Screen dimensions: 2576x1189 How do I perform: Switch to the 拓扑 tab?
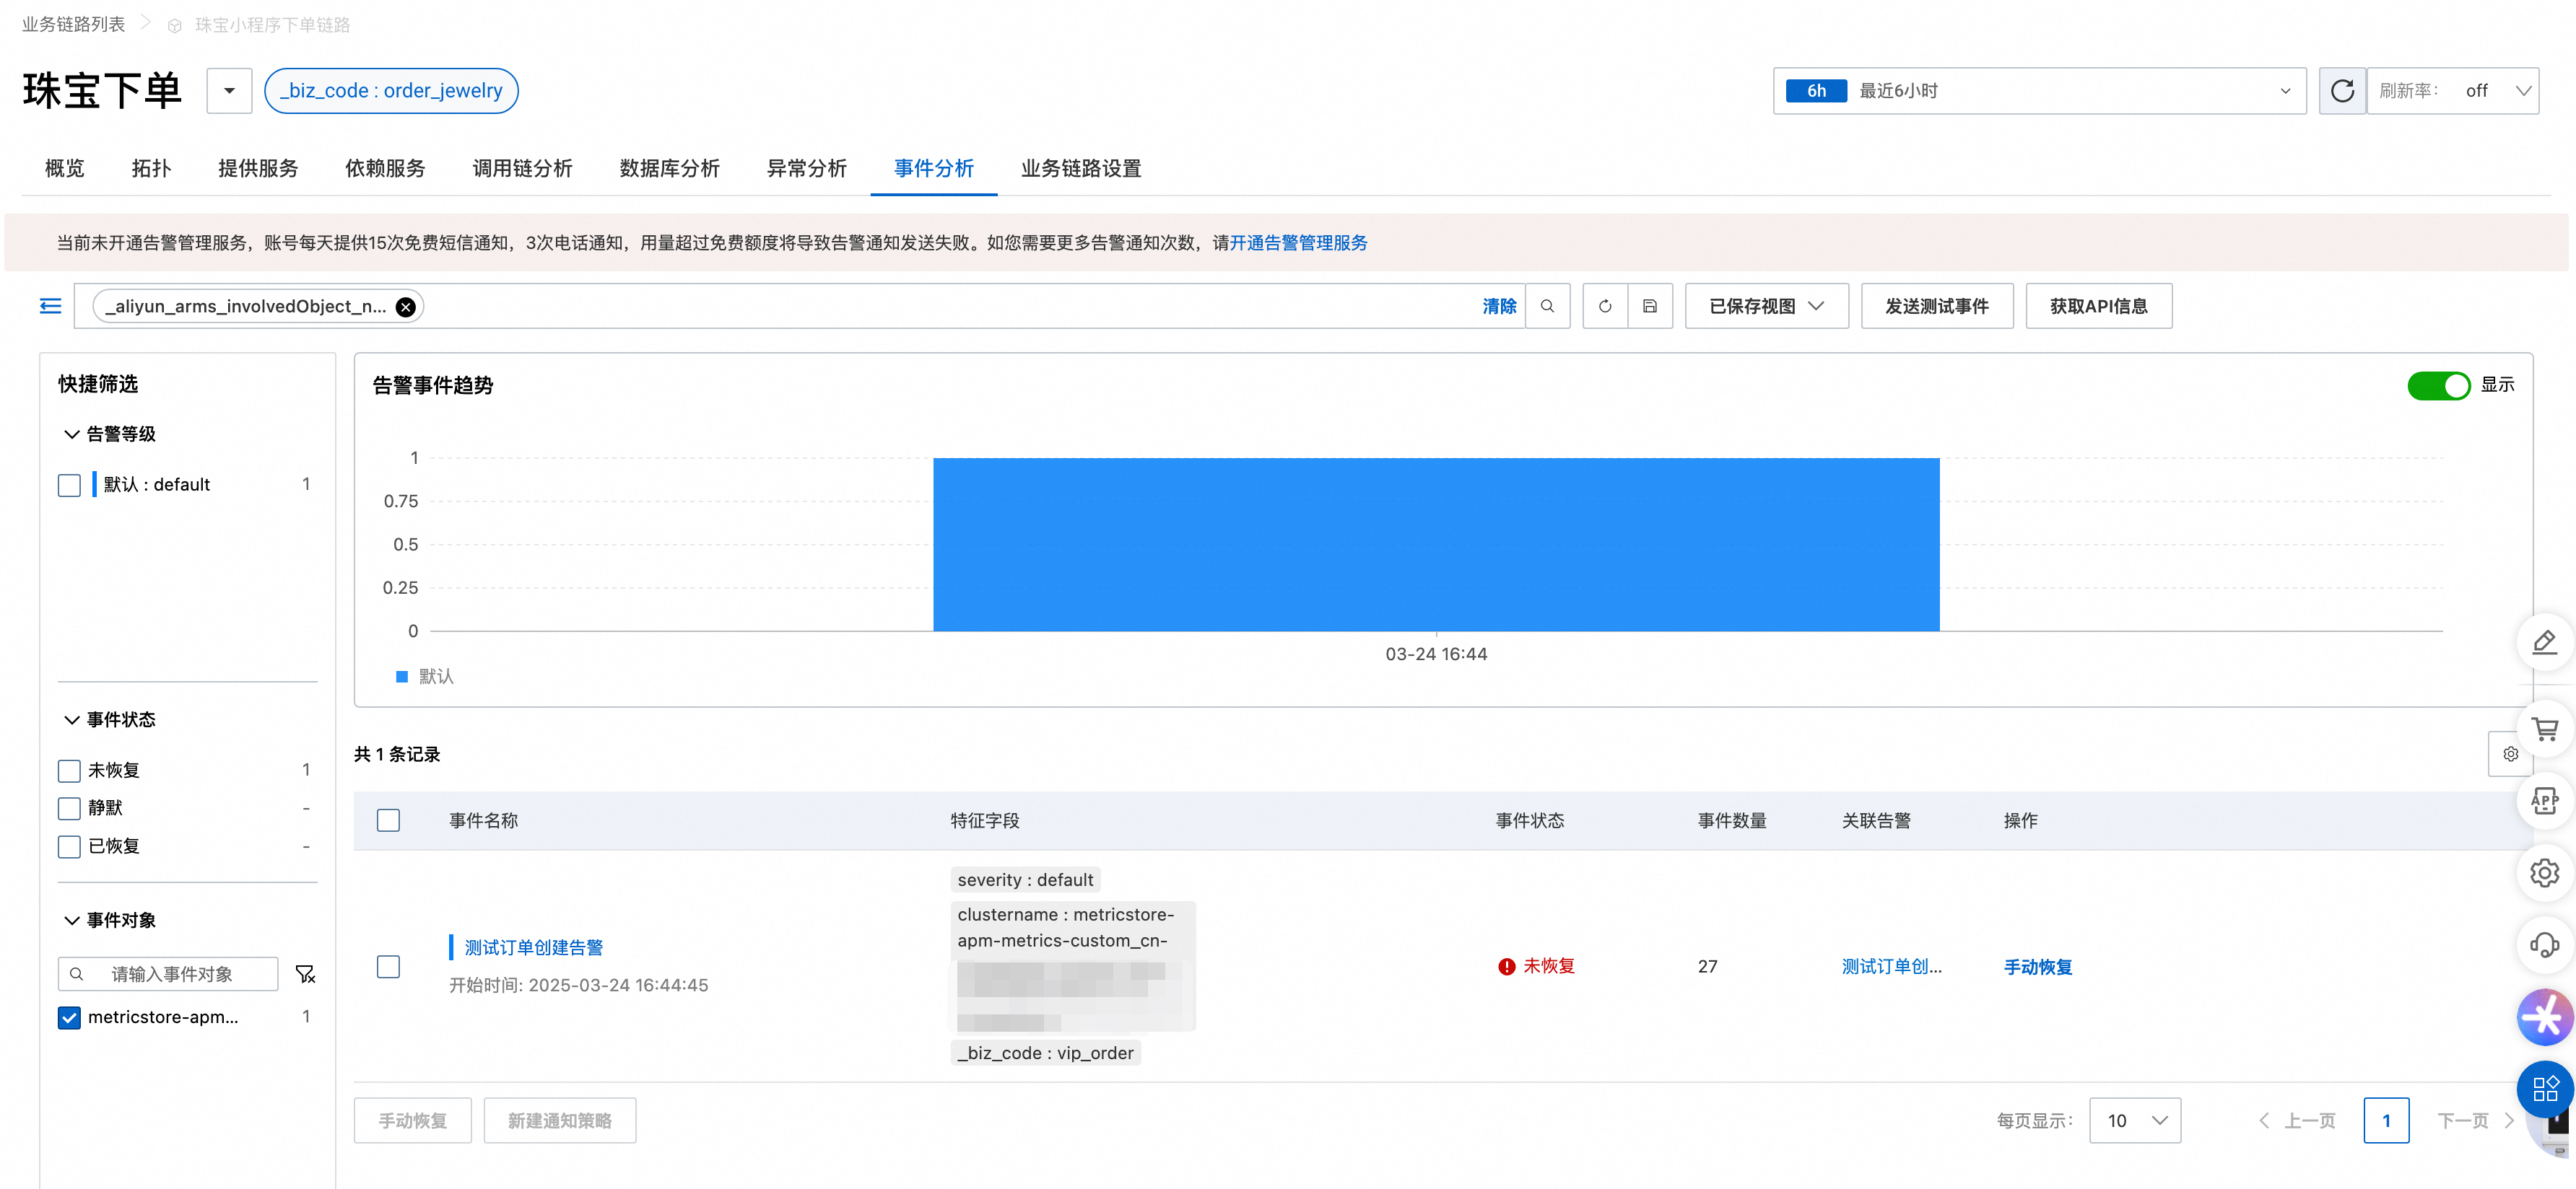tap(151, 168)
